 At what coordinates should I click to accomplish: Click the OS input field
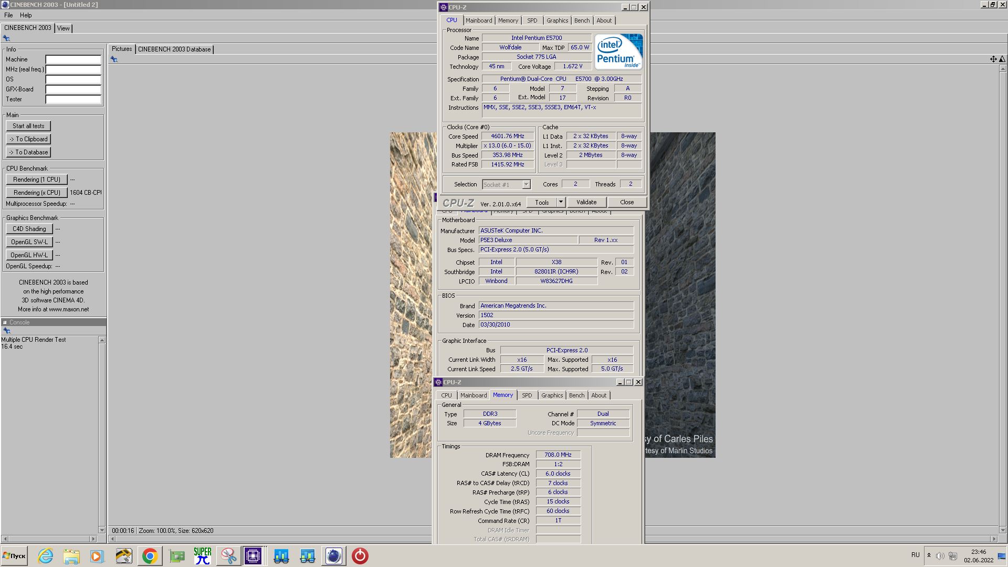tap(73, 79)
